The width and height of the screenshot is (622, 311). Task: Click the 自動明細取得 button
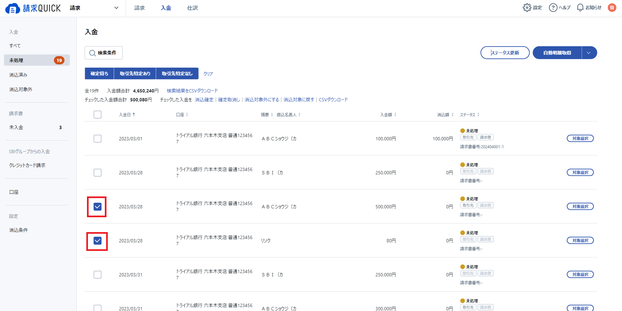[557, 53]
